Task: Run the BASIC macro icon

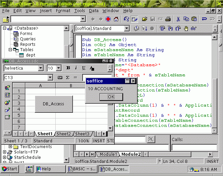Action: pos(144,29)
